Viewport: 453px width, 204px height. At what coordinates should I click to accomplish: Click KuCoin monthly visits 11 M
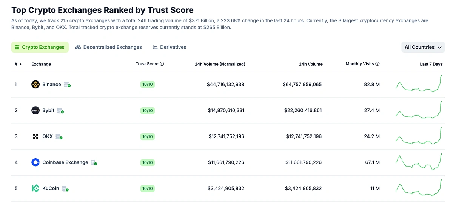[x=375, y=188]
